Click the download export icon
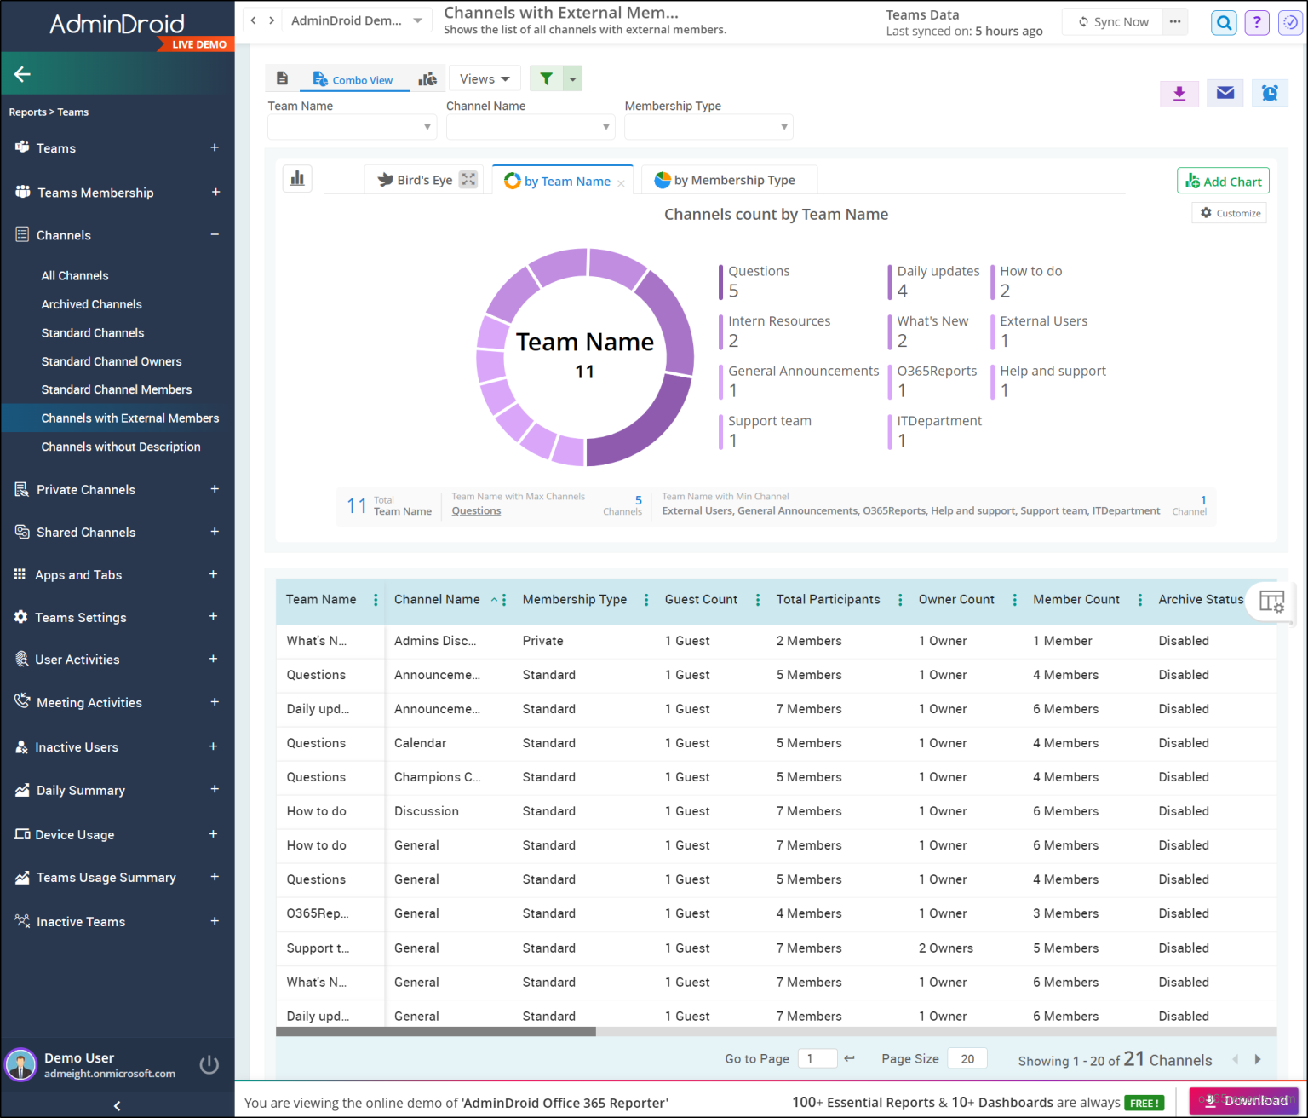 tap(1179, 93)
